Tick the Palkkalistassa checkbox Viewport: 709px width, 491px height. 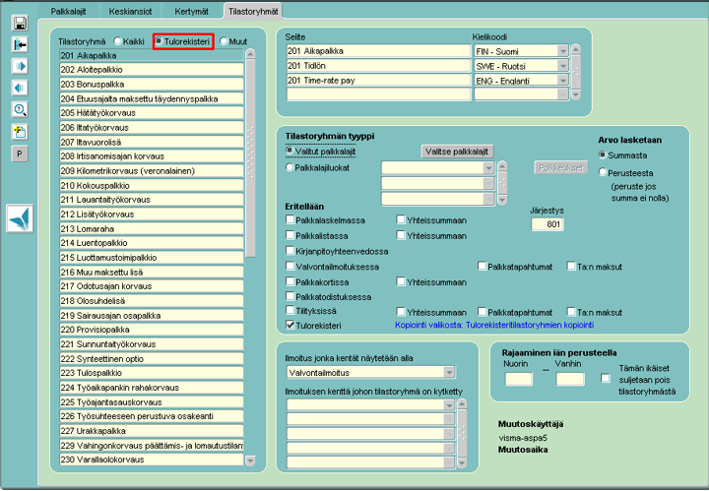pos(290,235)
